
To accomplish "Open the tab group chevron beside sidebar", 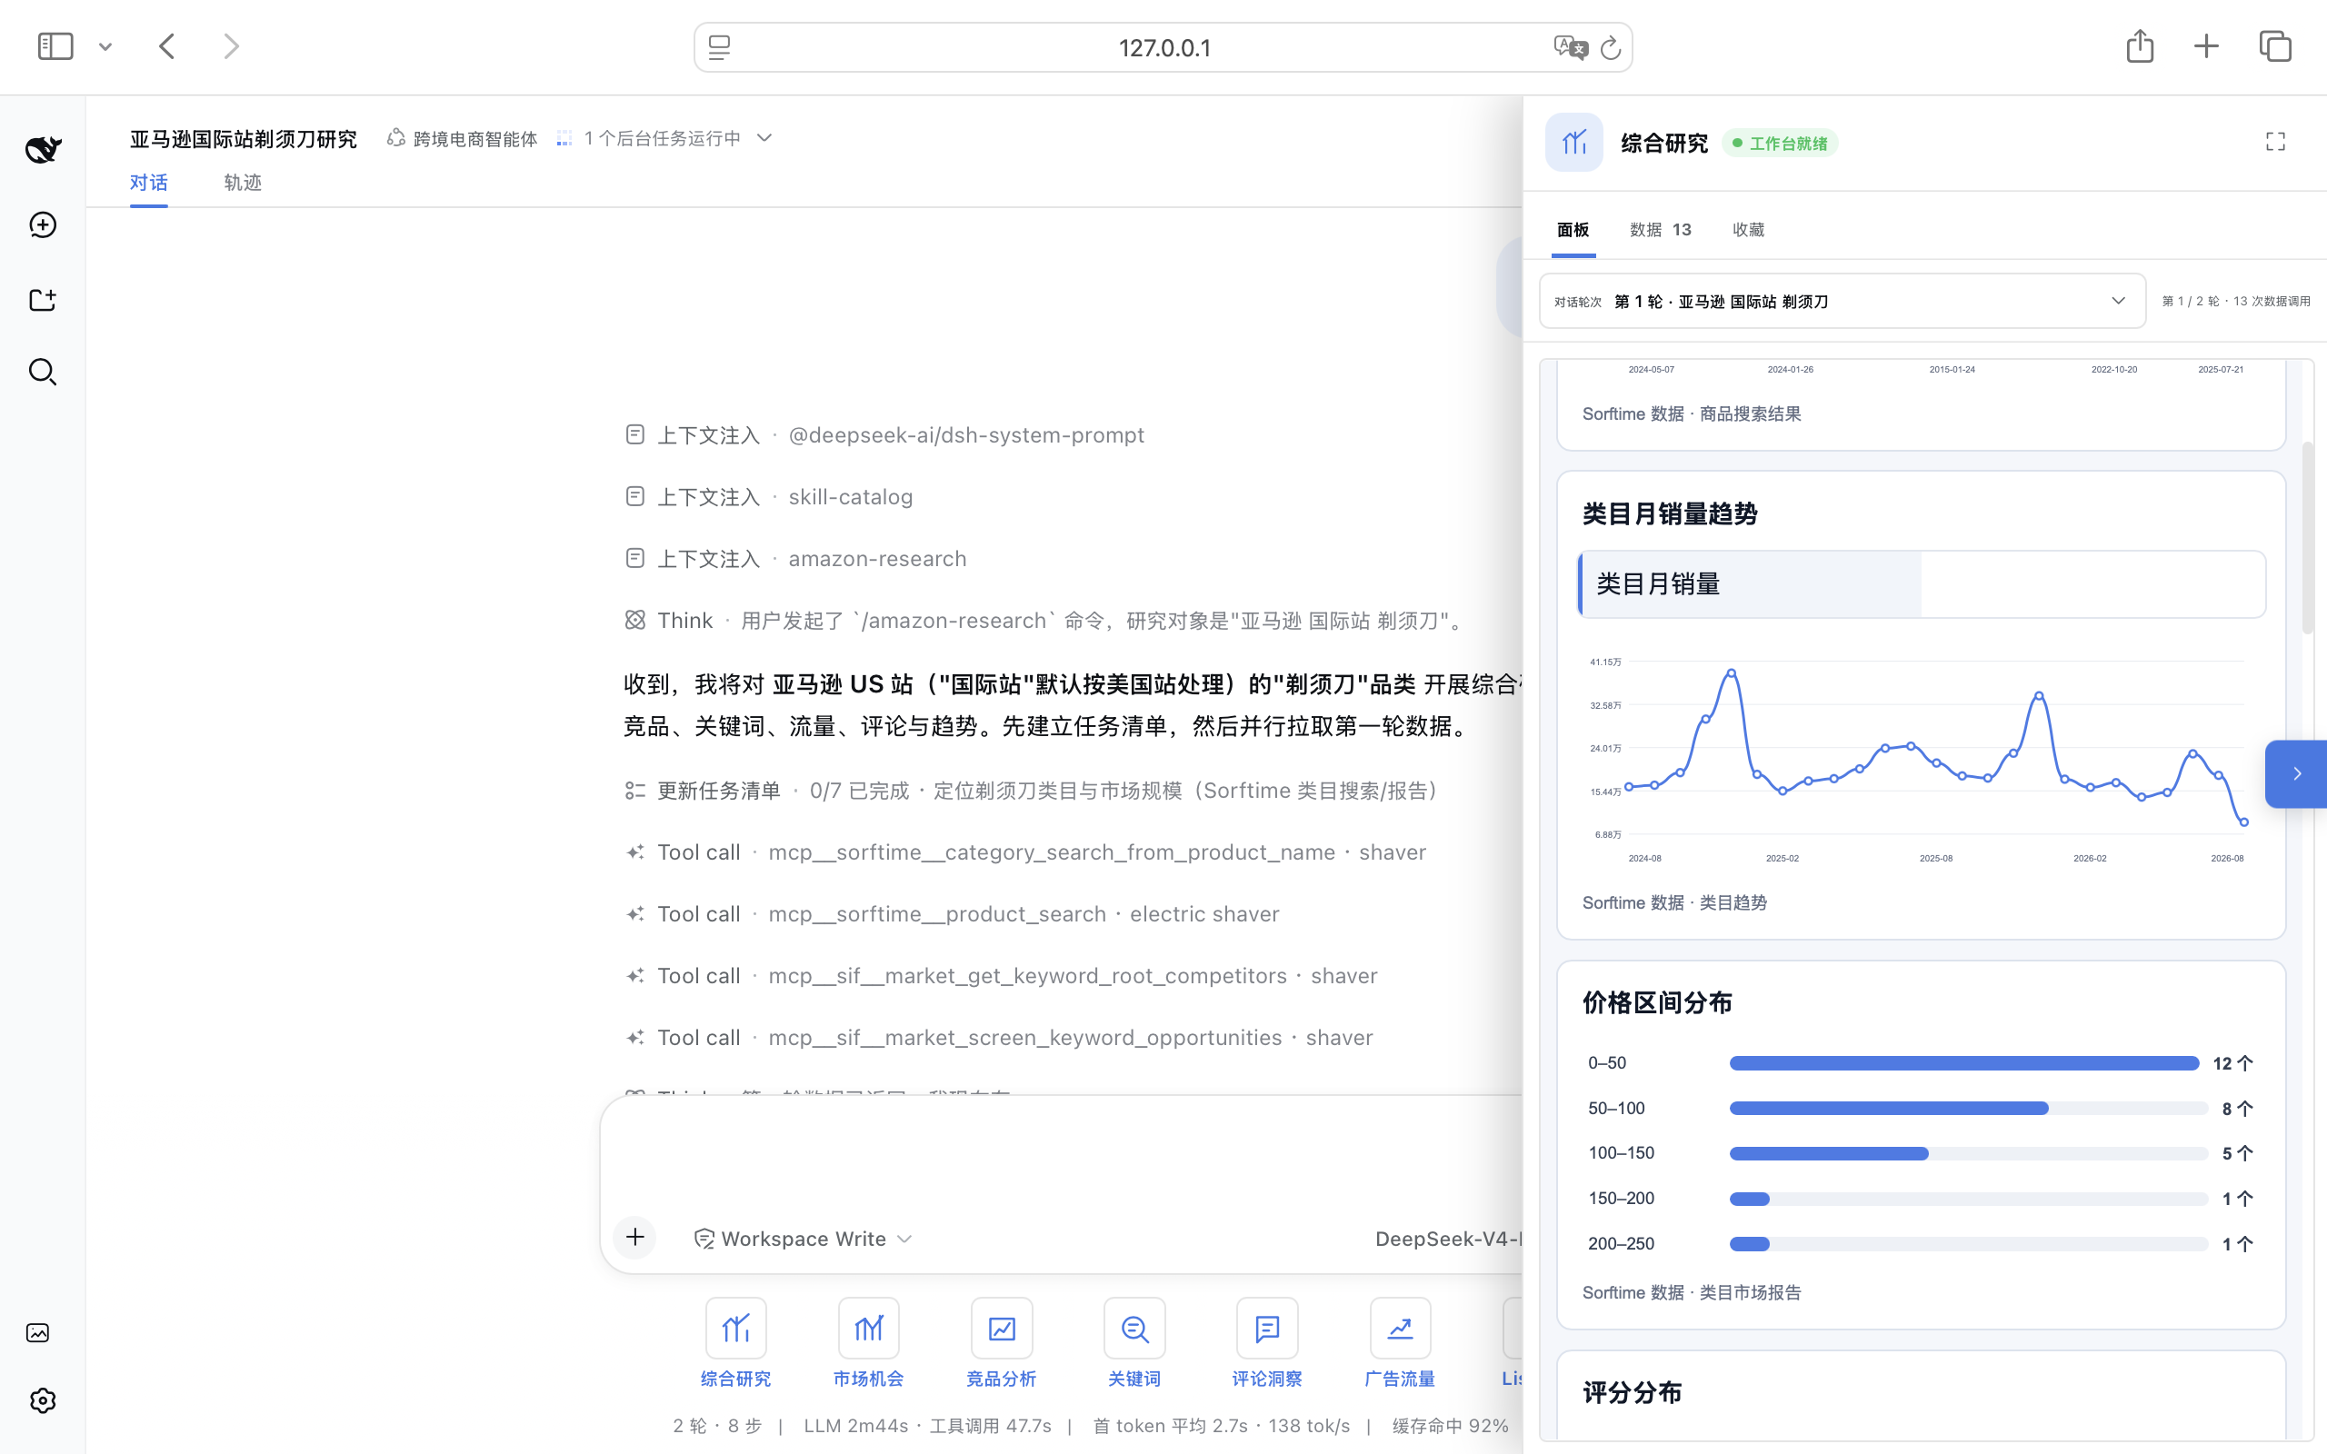I will coord(105,46).
